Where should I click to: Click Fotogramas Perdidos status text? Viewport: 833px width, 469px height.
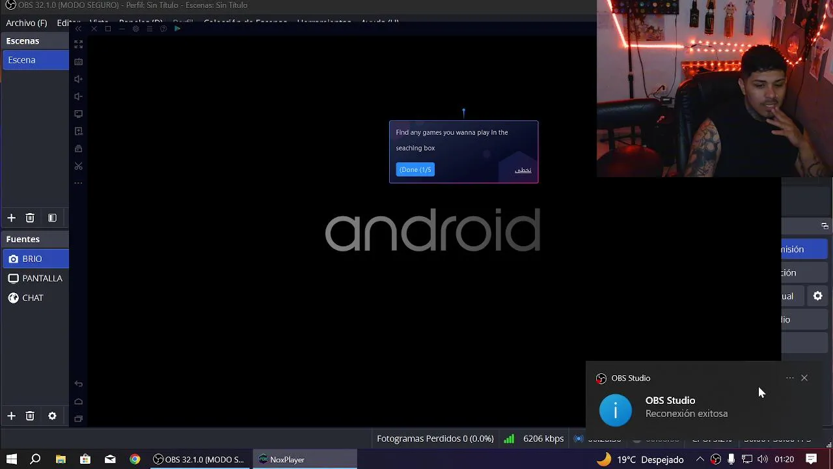435,438
